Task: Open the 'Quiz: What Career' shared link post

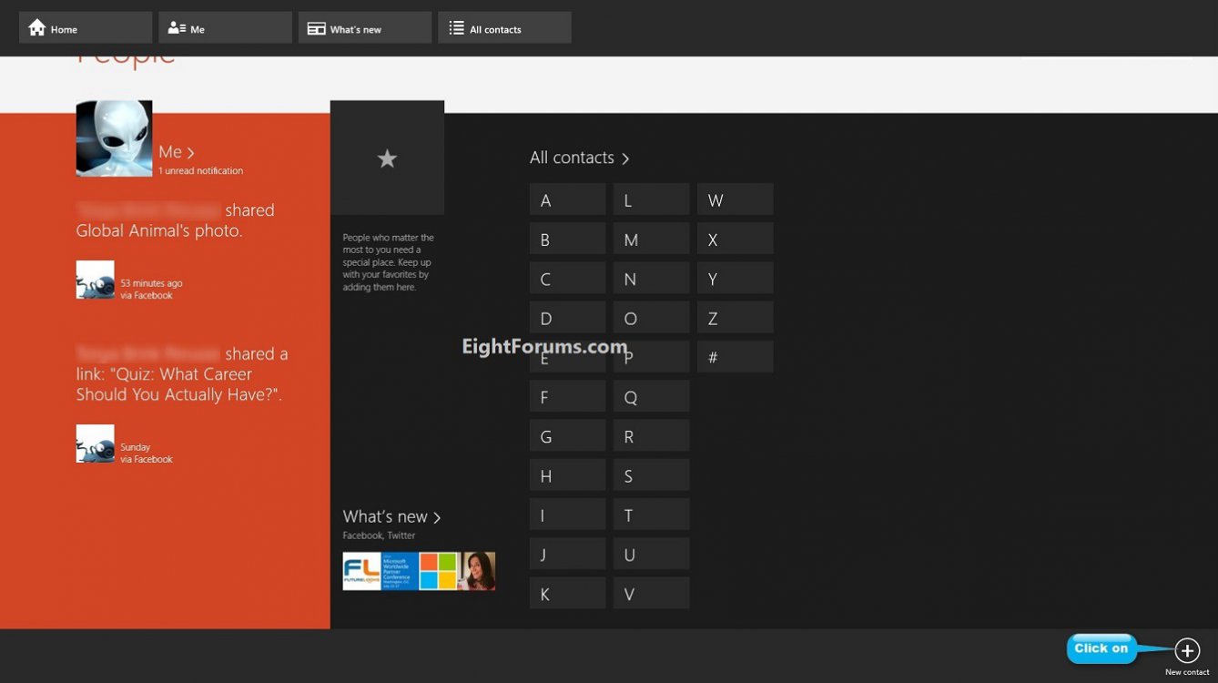Action: coord(182,374)
